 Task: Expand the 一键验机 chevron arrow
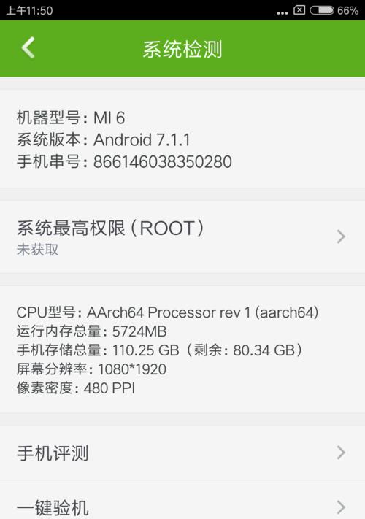(x=341, y=507)
